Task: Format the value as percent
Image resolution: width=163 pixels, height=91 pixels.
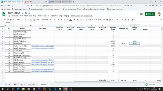Action: (x=28, y=19)
